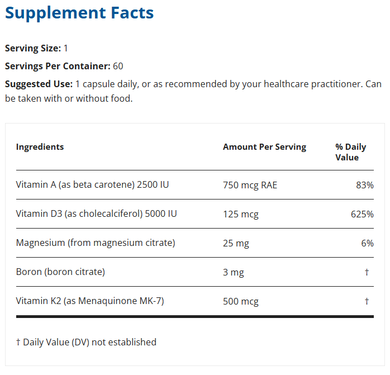Viewport: 390px width, 375px height.
Task: Click the dagger symbol in Boron row
Action: click(367, 272)
